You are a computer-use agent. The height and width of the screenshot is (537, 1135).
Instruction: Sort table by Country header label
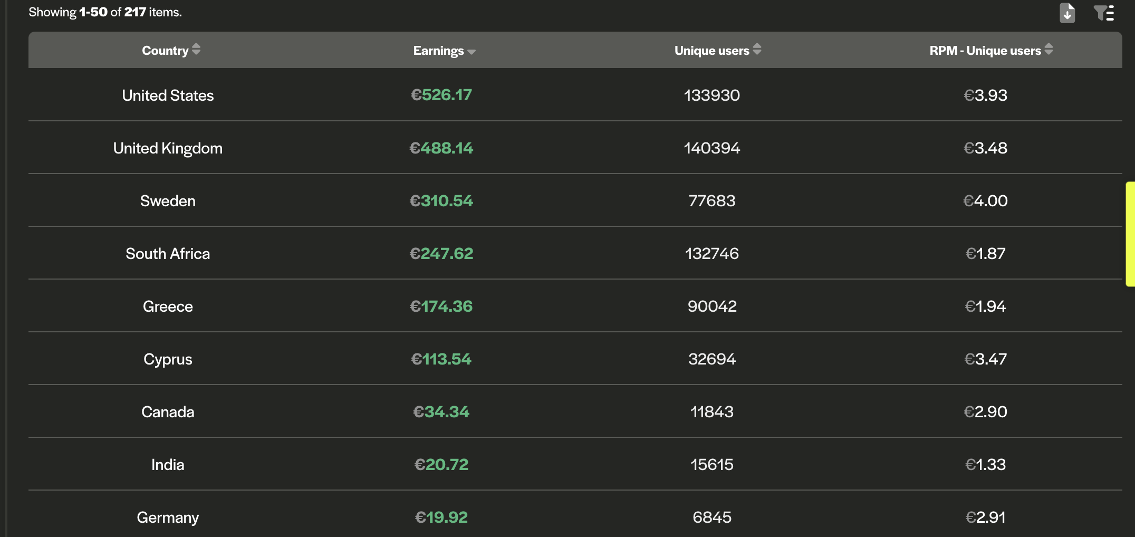point(165,51)
